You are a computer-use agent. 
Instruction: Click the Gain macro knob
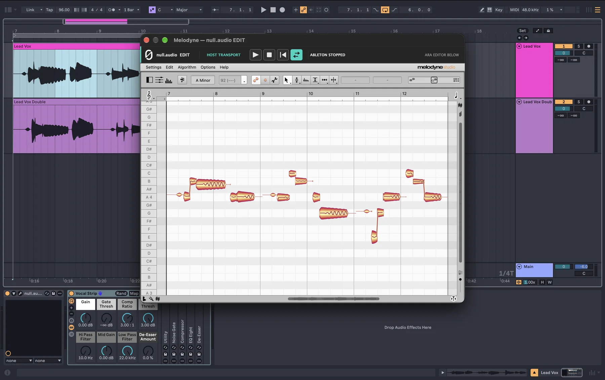(x=85, y=318)
